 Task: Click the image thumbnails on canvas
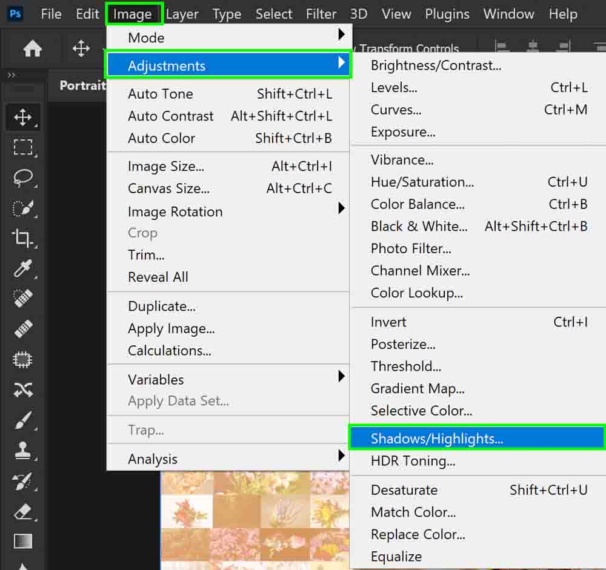click(255, 521)
